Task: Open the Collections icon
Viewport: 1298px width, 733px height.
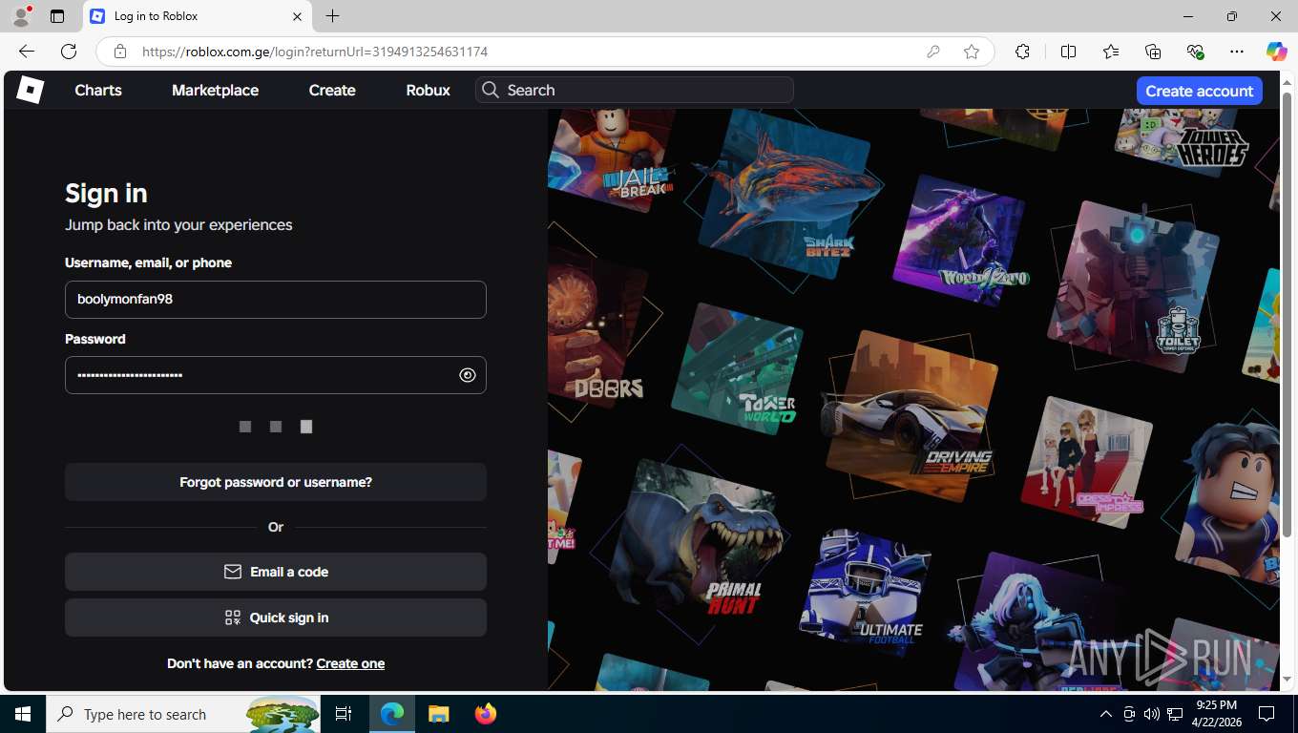Action: [1153, 52]
